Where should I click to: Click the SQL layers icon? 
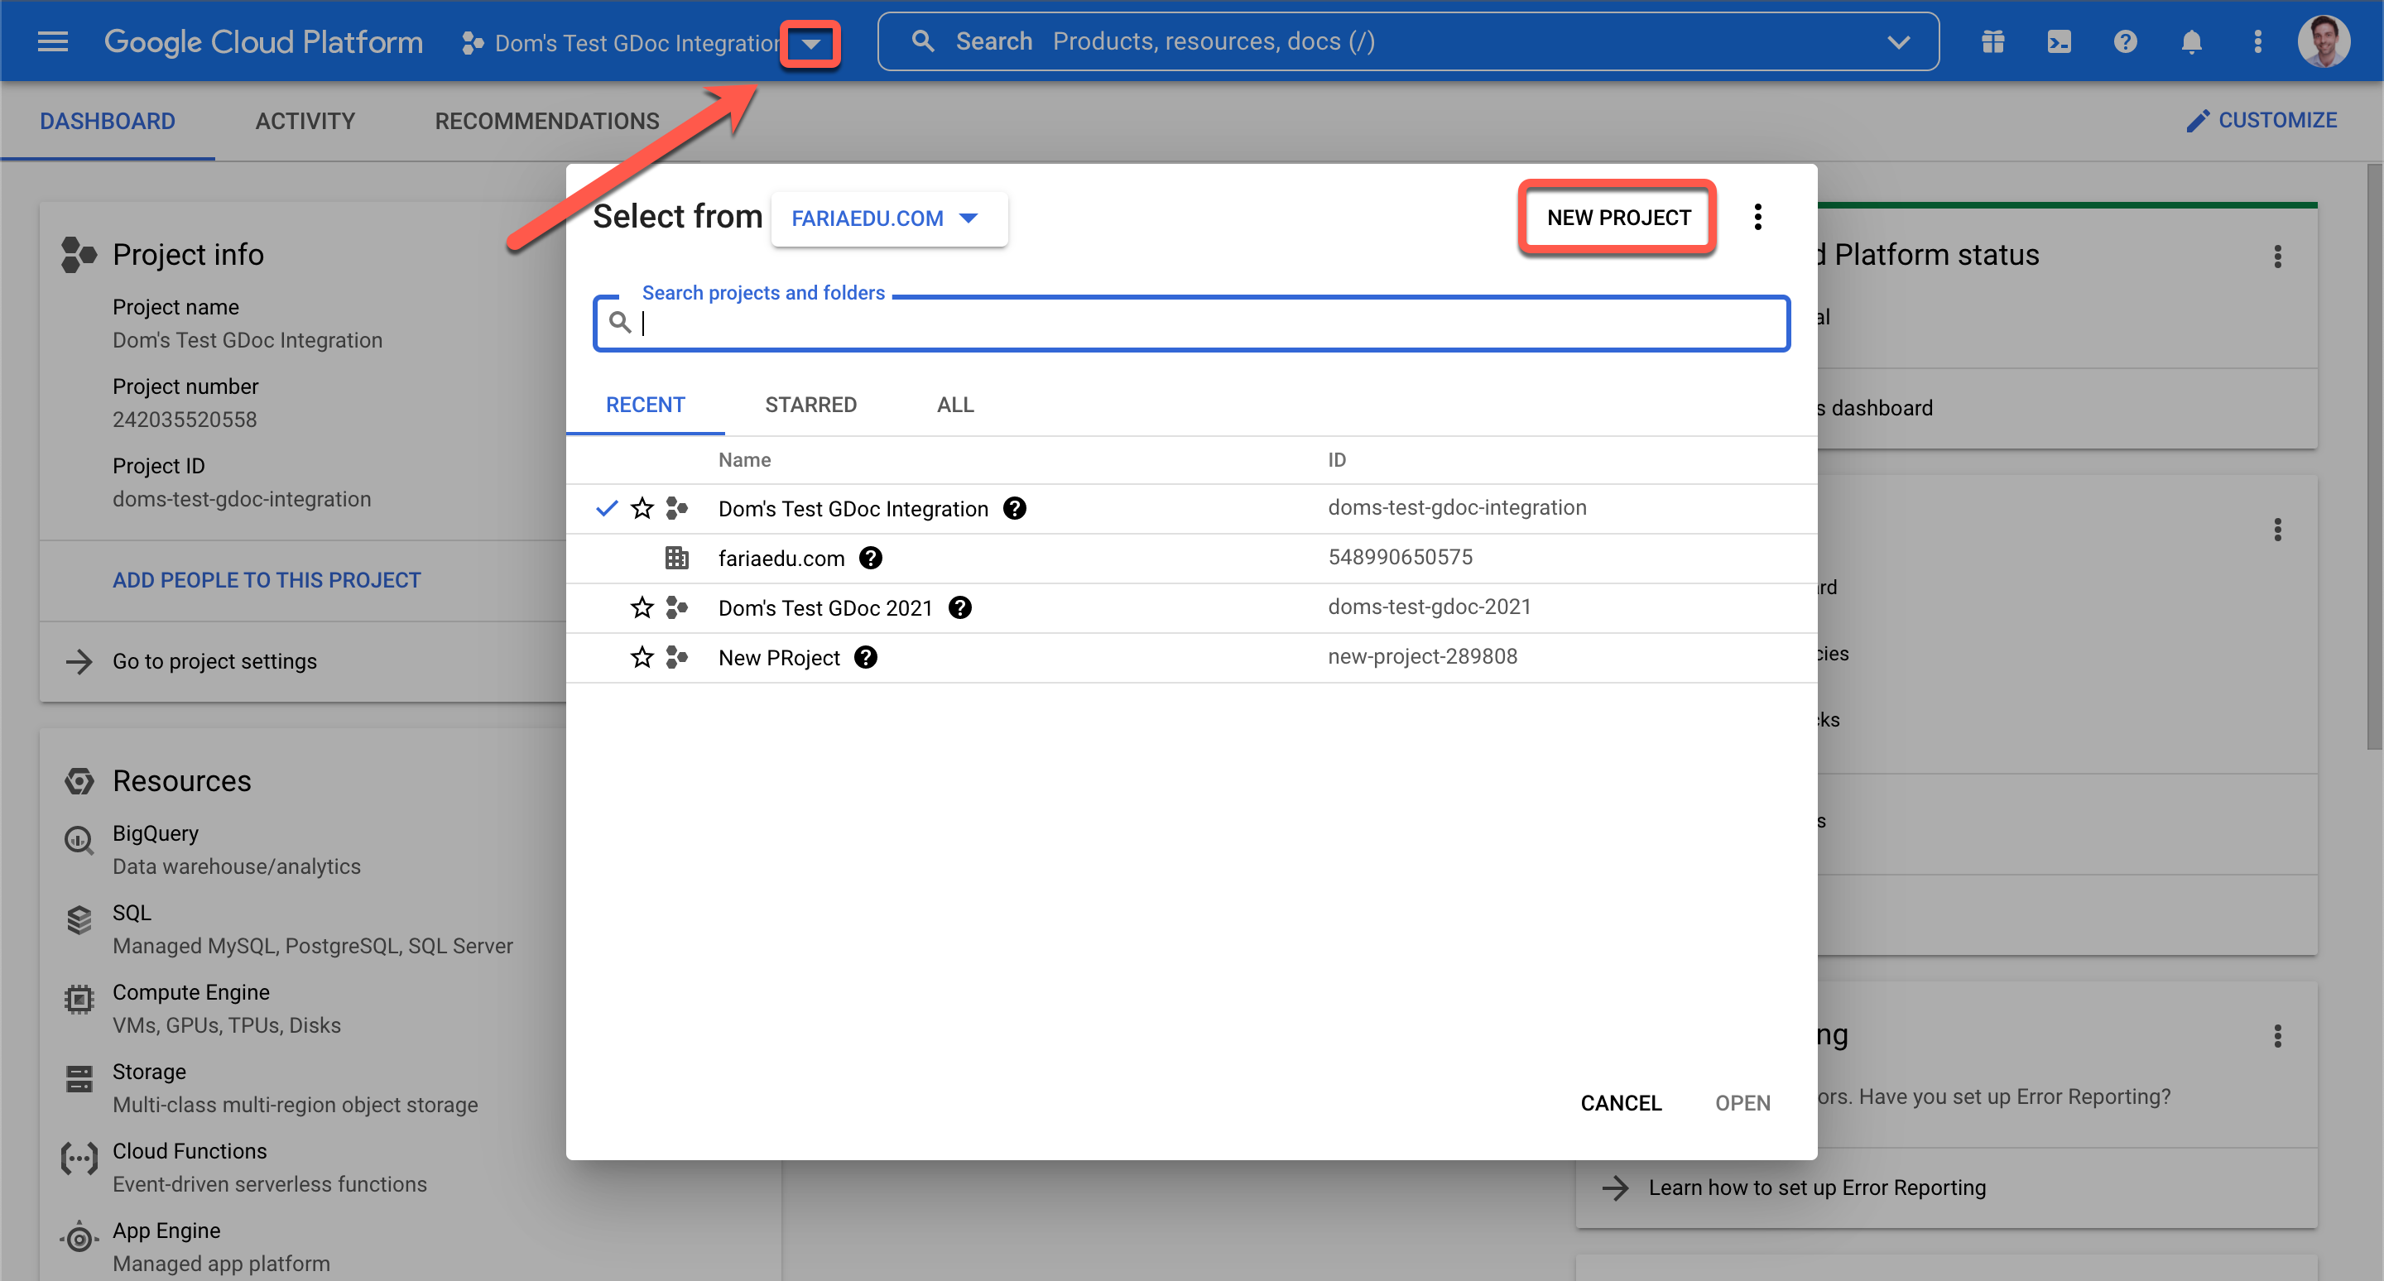pos(79,920)
